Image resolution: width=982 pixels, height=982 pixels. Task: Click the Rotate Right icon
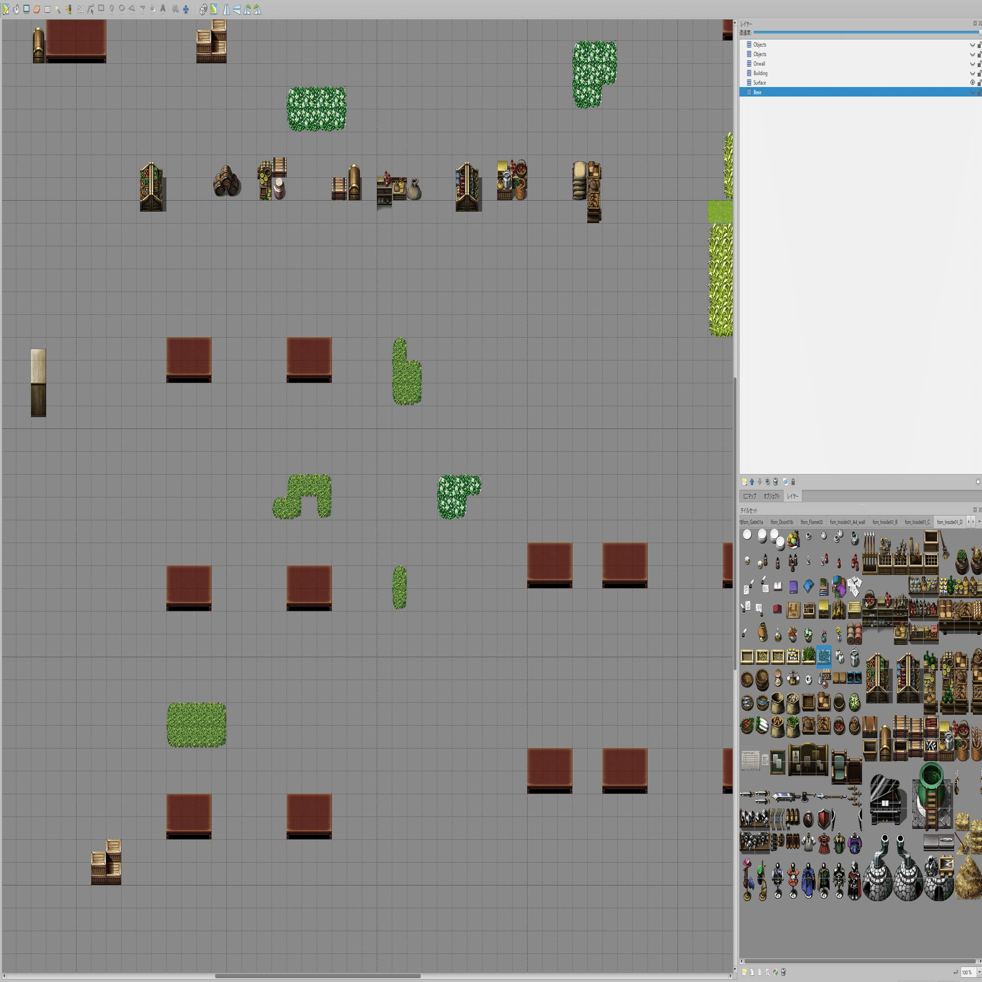(257, 9)
